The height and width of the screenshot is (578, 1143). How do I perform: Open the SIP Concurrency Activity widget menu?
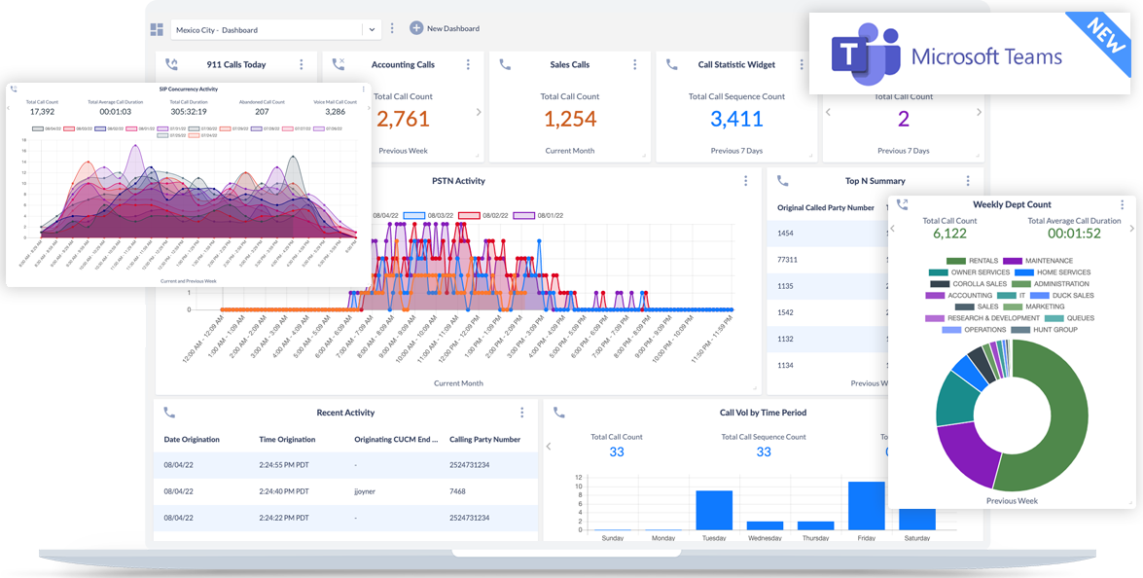[x=364, y=89]
